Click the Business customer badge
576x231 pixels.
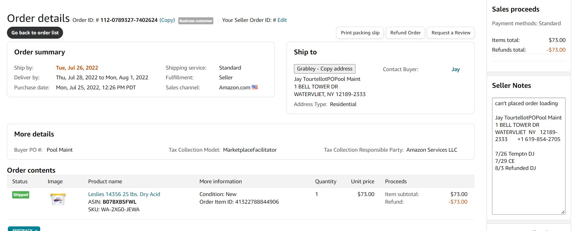[x=196, y=21]
